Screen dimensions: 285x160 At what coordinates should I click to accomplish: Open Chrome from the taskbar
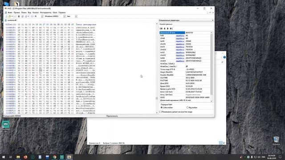[54, 157]
